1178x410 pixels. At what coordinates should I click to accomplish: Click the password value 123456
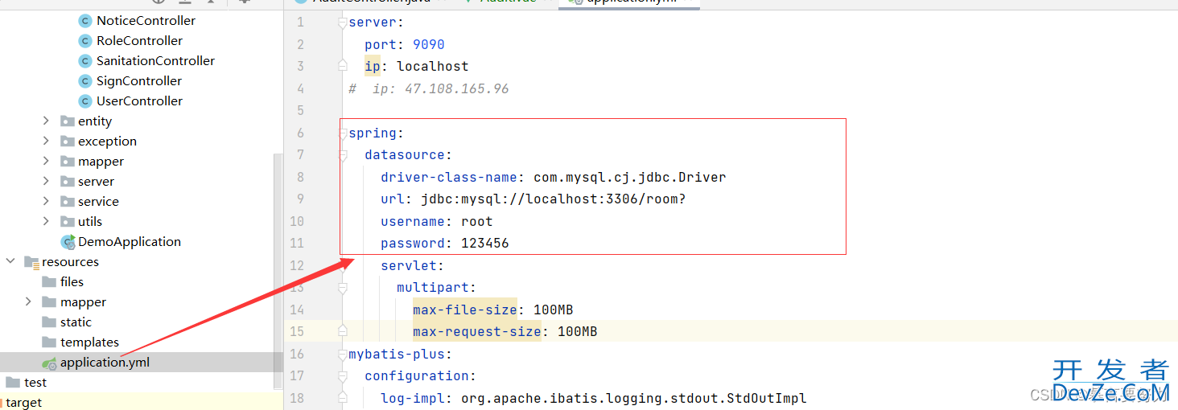(485, 243)
